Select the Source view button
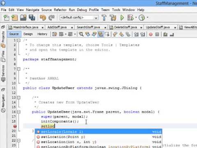197x148 pixels. 14,34
